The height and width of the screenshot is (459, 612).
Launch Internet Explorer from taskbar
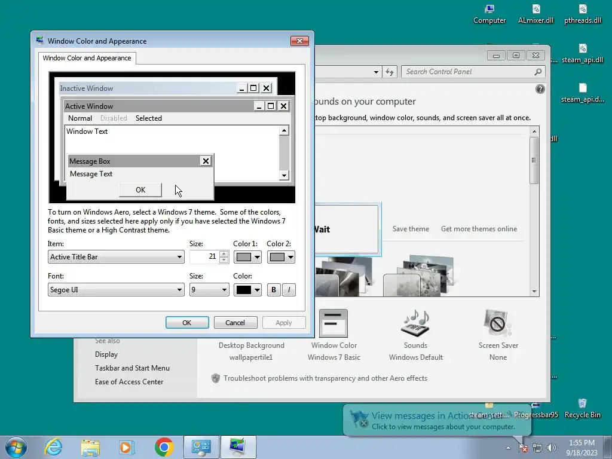pyautogui.click(x=53, y=447)
